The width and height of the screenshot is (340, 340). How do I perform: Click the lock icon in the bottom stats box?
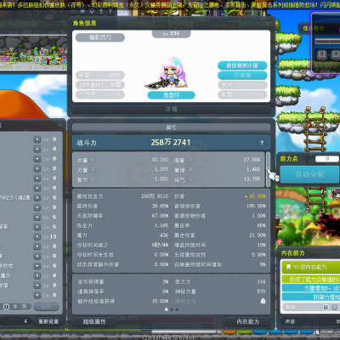coord(263,301)
